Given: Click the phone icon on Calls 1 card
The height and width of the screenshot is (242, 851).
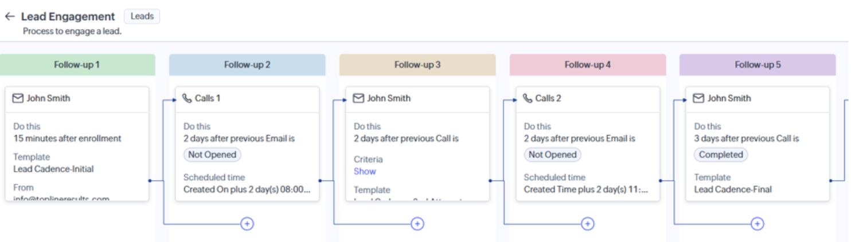Looking at the screenshot, I should click(187, 98).
